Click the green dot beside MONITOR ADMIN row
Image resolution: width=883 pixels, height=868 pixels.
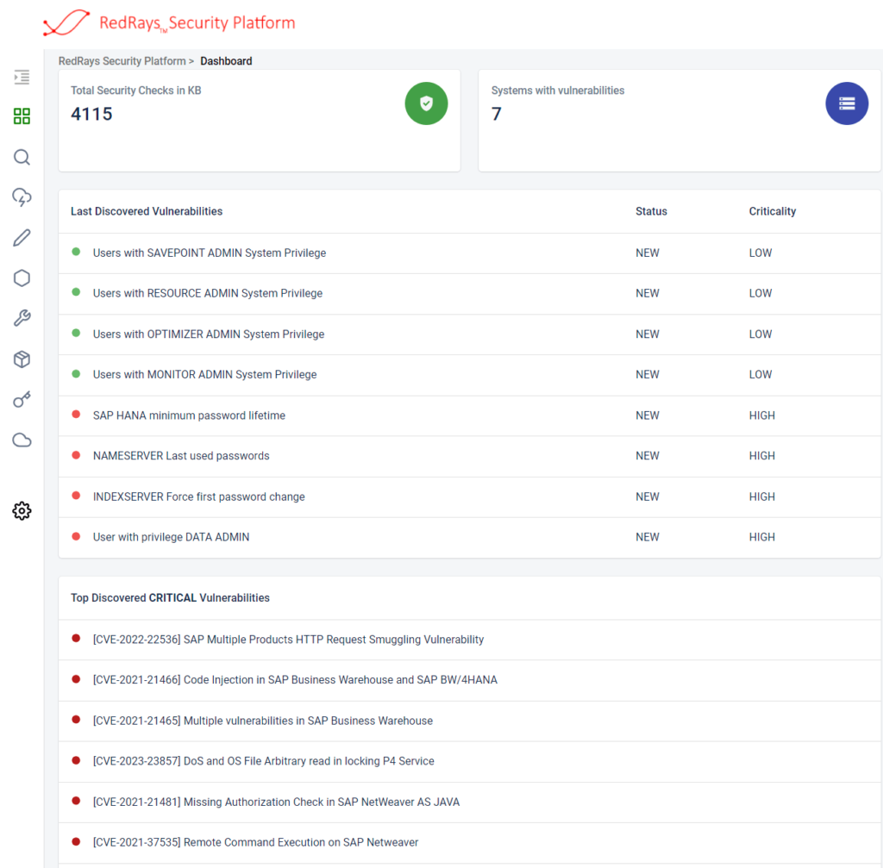click(76, 374)
